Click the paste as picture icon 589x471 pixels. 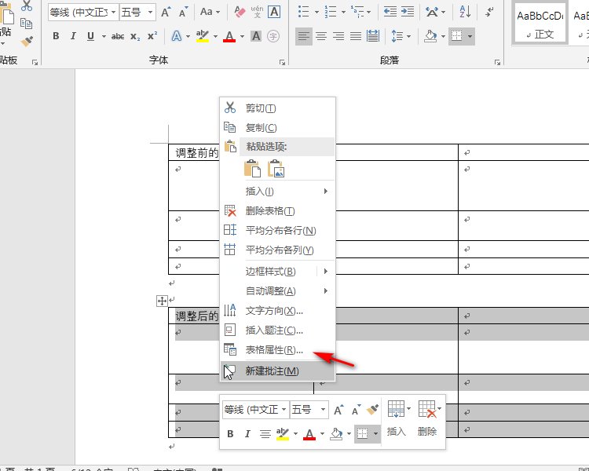(276, 168)
